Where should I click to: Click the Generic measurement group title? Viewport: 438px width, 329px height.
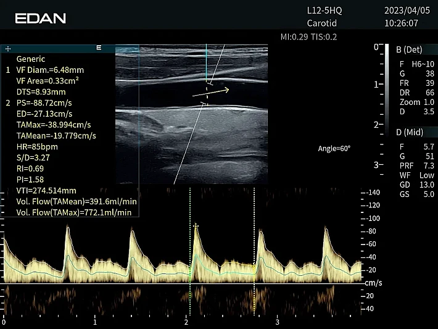coord(31,59)
